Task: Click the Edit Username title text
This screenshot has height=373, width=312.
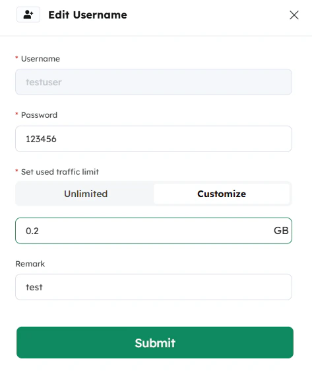Action: click(x=88, y=15)
